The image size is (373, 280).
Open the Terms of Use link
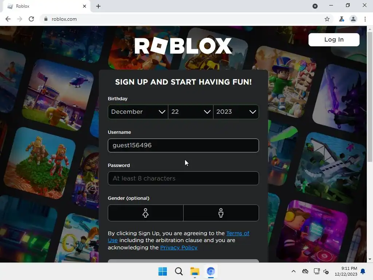coord(178,237)
